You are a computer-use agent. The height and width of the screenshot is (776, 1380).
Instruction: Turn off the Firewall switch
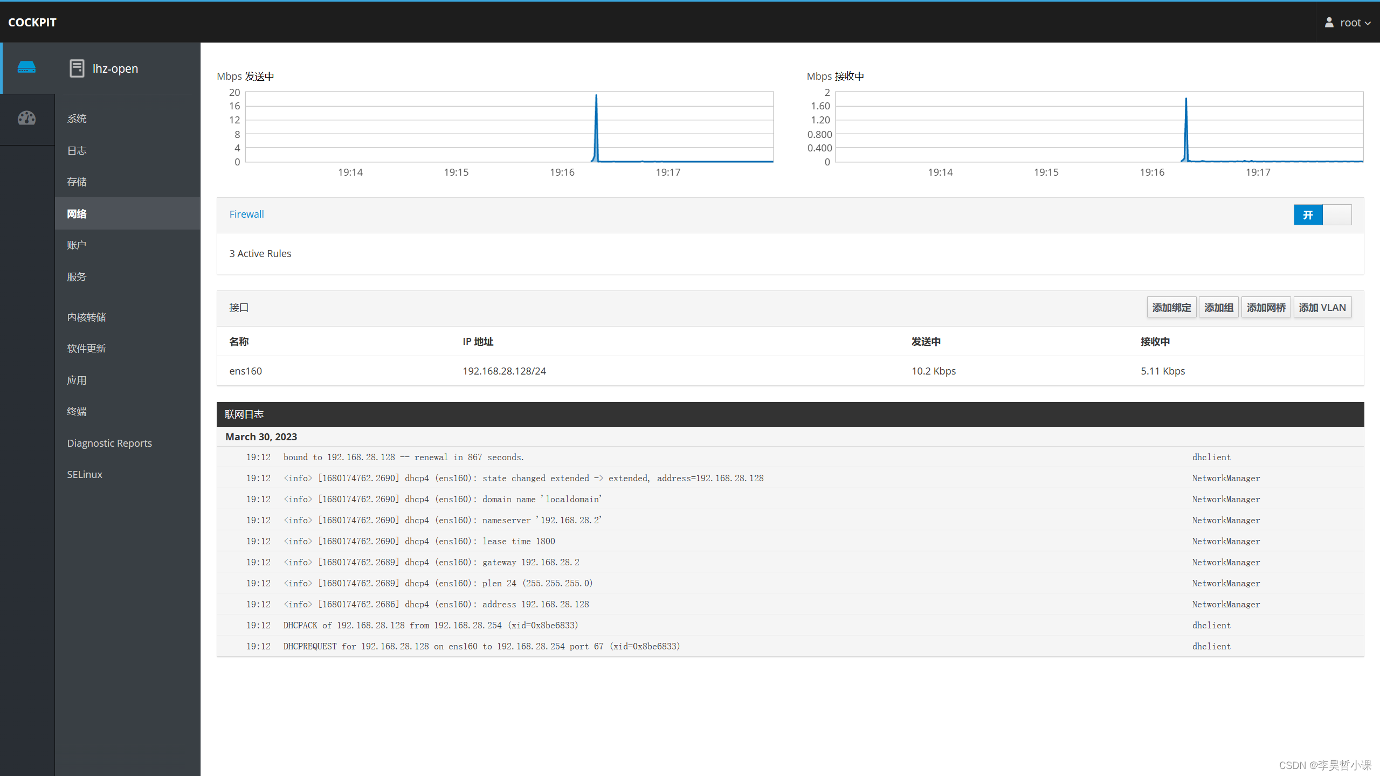(1322, 215)
